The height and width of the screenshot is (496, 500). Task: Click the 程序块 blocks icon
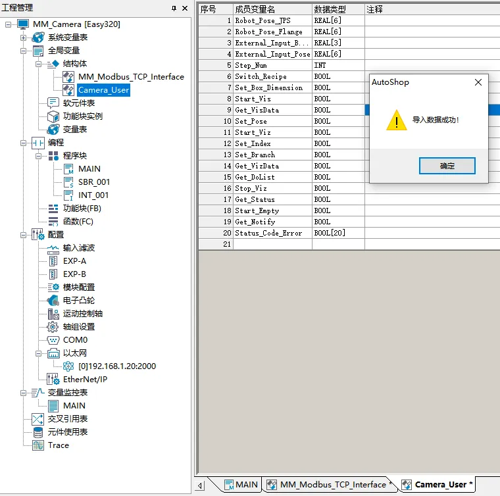coord(53,155)
